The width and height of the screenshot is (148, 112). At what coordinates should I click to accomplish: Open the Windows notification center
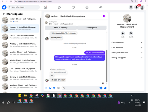pyautogui.click(x=144, y=103)
